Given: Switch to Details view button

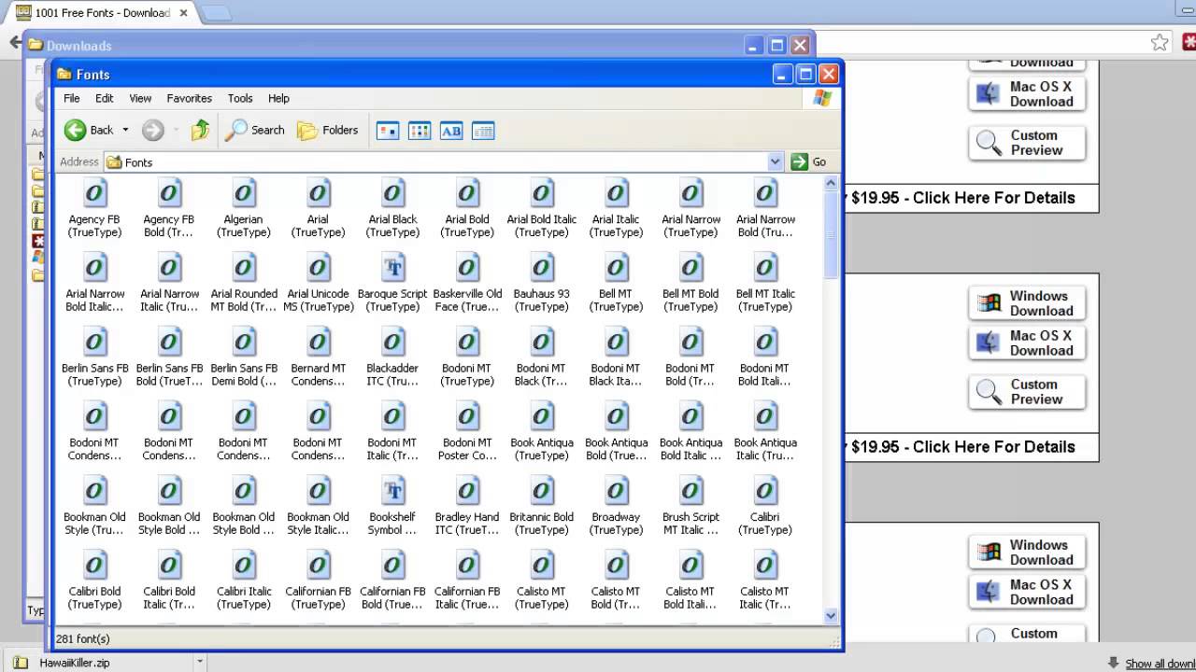Looking at the screenshot, I should [483, 132].
